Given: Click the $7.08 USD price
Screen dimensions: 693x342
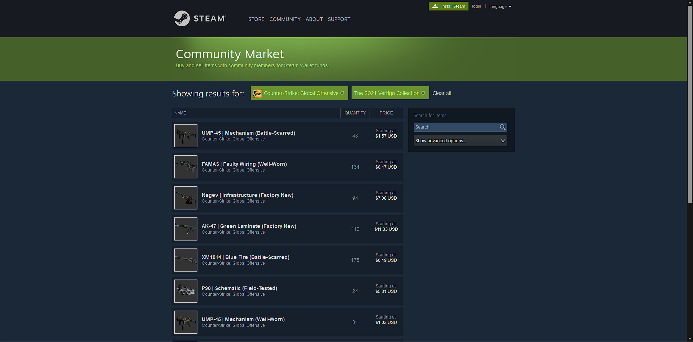Looking at the screenshot, I should click(386, 198).
